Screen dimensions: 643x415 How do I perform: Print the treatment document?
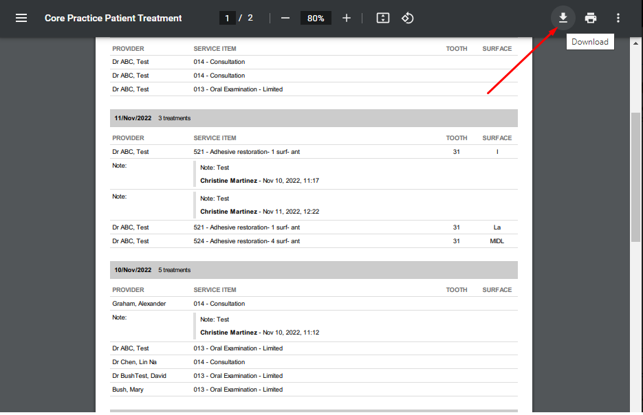click(x=591, y=18)
